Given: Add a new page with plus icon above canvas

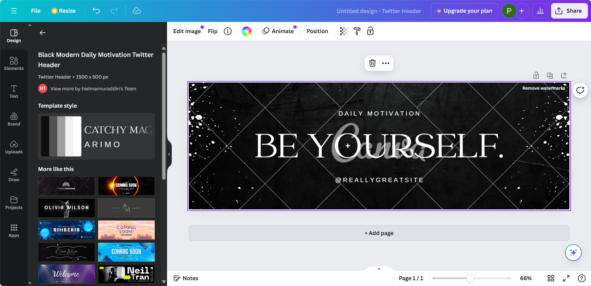Looking at the screenshot, I should coord(564,75).
